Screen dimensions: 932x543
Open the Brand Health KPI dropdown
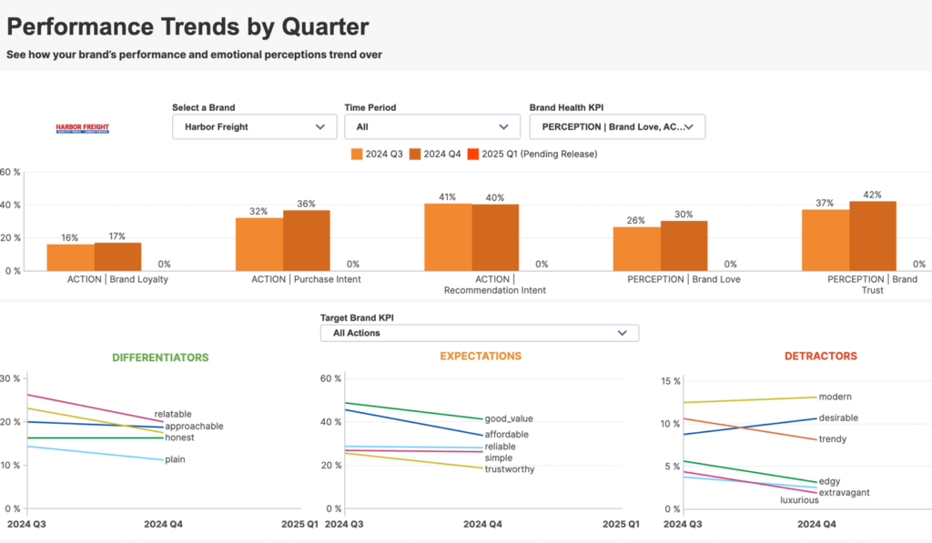coord(618,127)
